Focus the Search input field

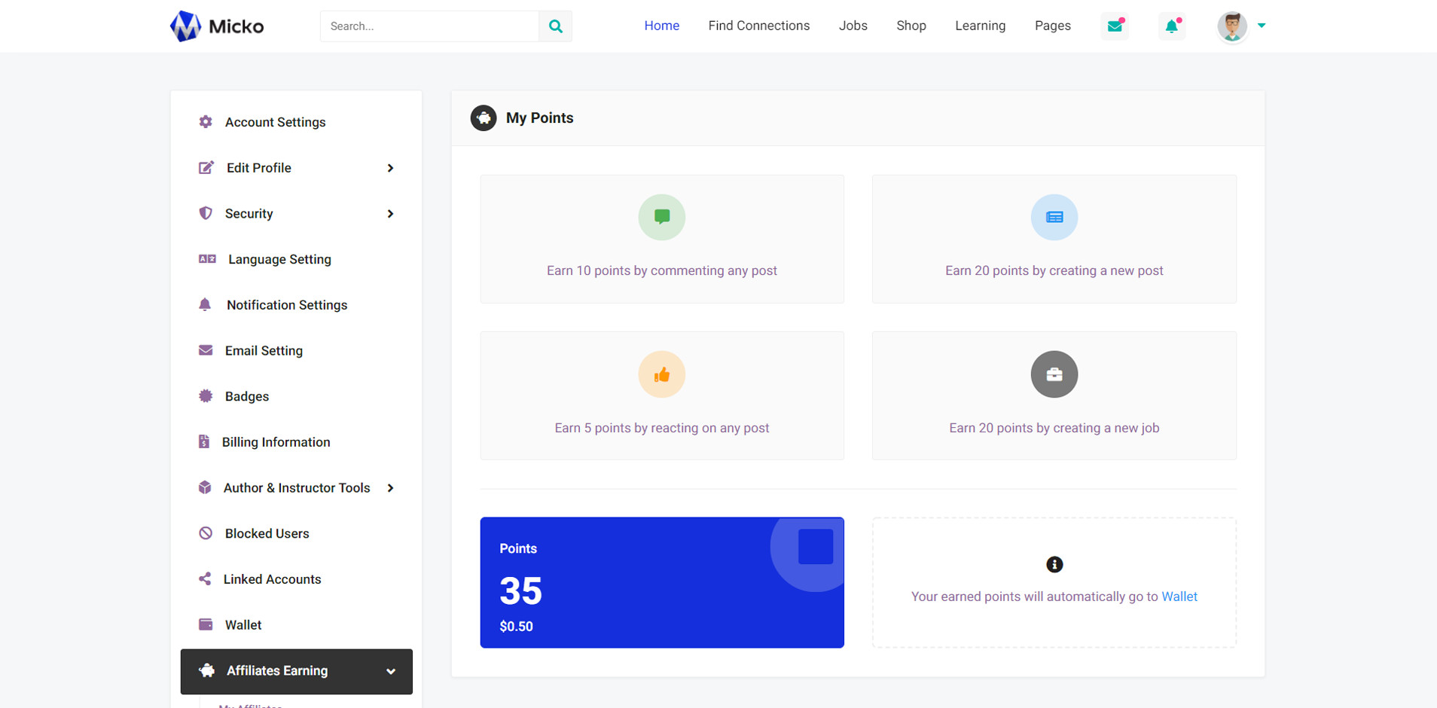(429, 26)
